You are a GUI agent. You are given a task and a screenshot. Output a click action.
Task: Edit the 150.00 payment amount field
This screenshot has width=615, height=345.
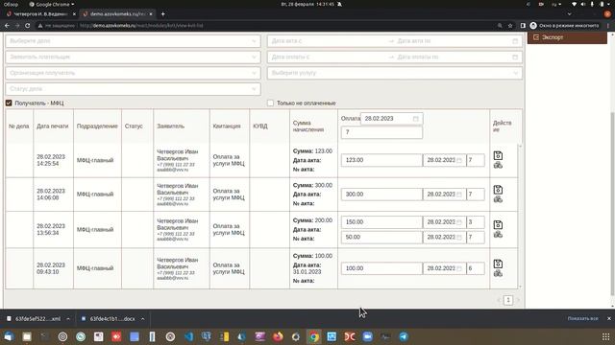pyautogui.click(x=381, y=221)
